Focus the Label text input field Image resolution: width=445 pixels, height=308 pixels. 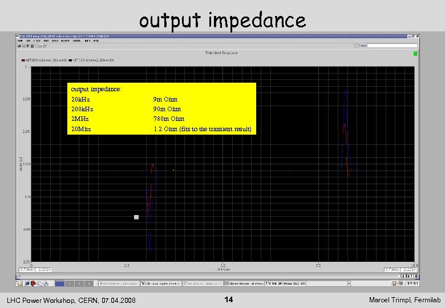click(392, 46)
